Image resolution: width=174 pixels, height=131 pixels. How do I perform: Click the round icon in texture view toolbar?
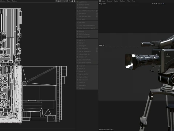coord(72,1)
